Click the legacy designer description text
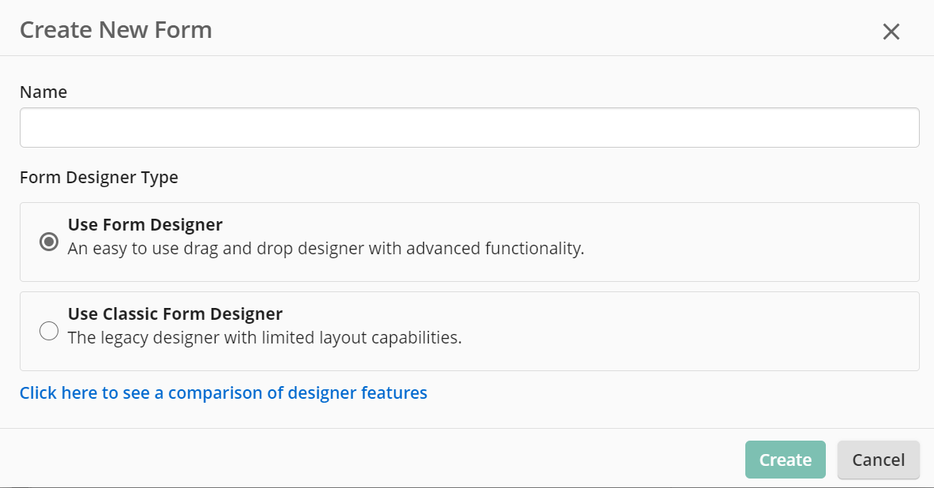Viewport: 934px width, 488px height. point(264,338)
